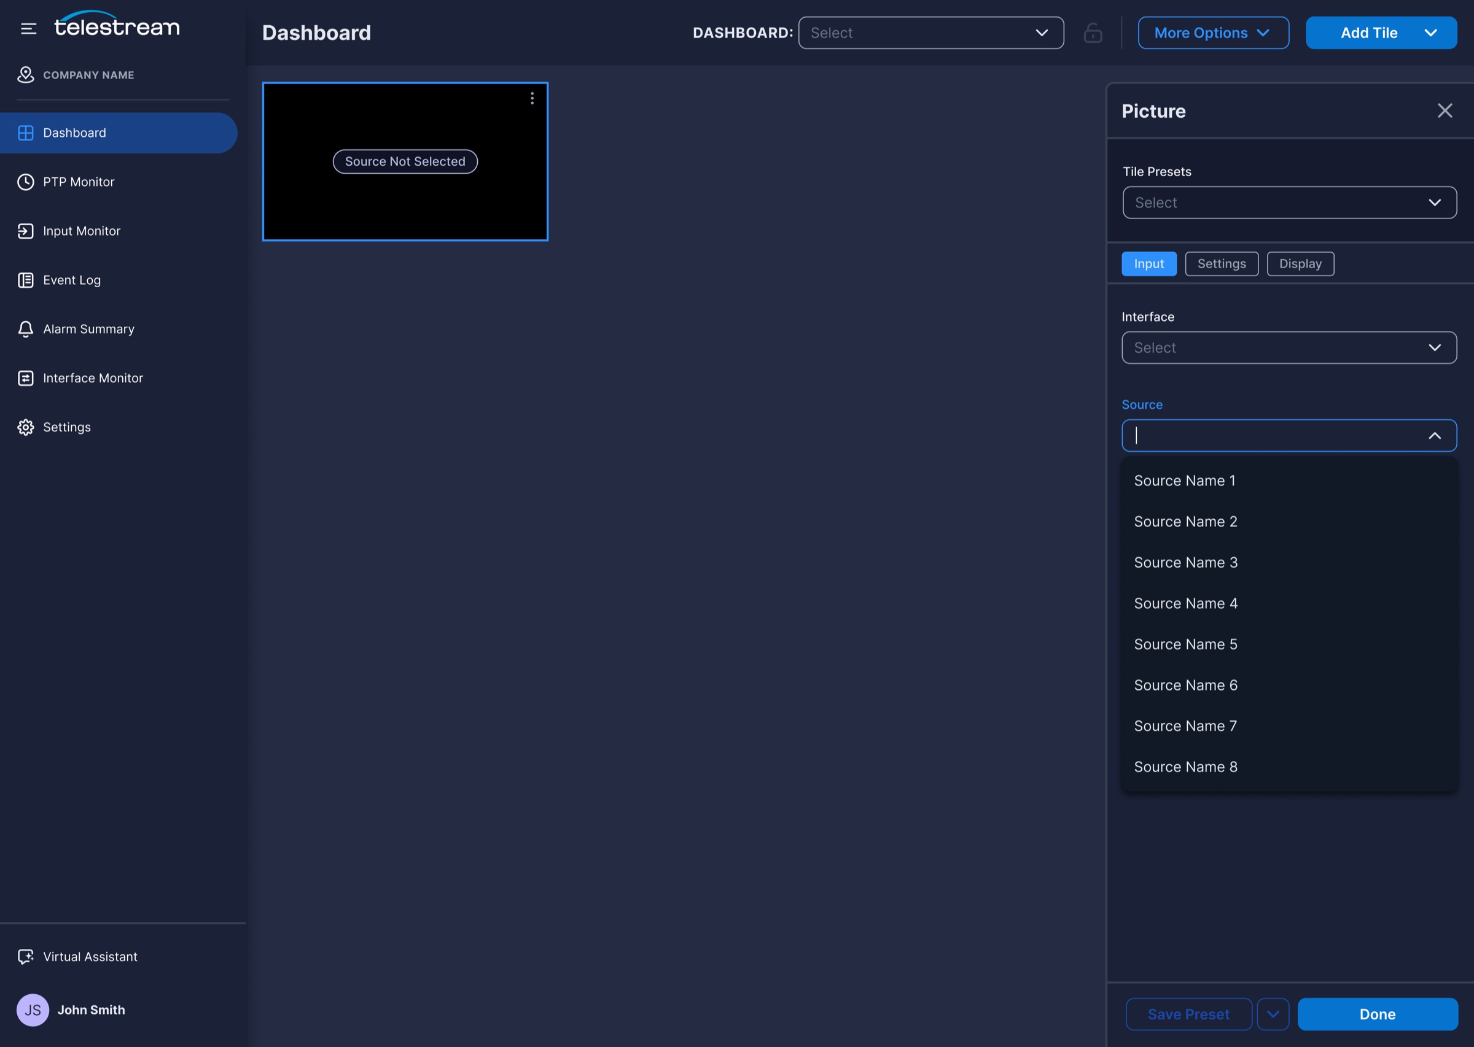Open Input Monitor icon
The image size is (1474, 1047).
[x=26, y=231]
